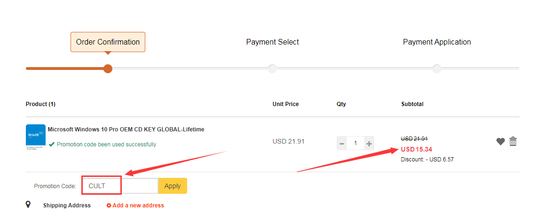Click the Windows 10 product thumbnail image

pyautogui.click(x=36, y=137)
